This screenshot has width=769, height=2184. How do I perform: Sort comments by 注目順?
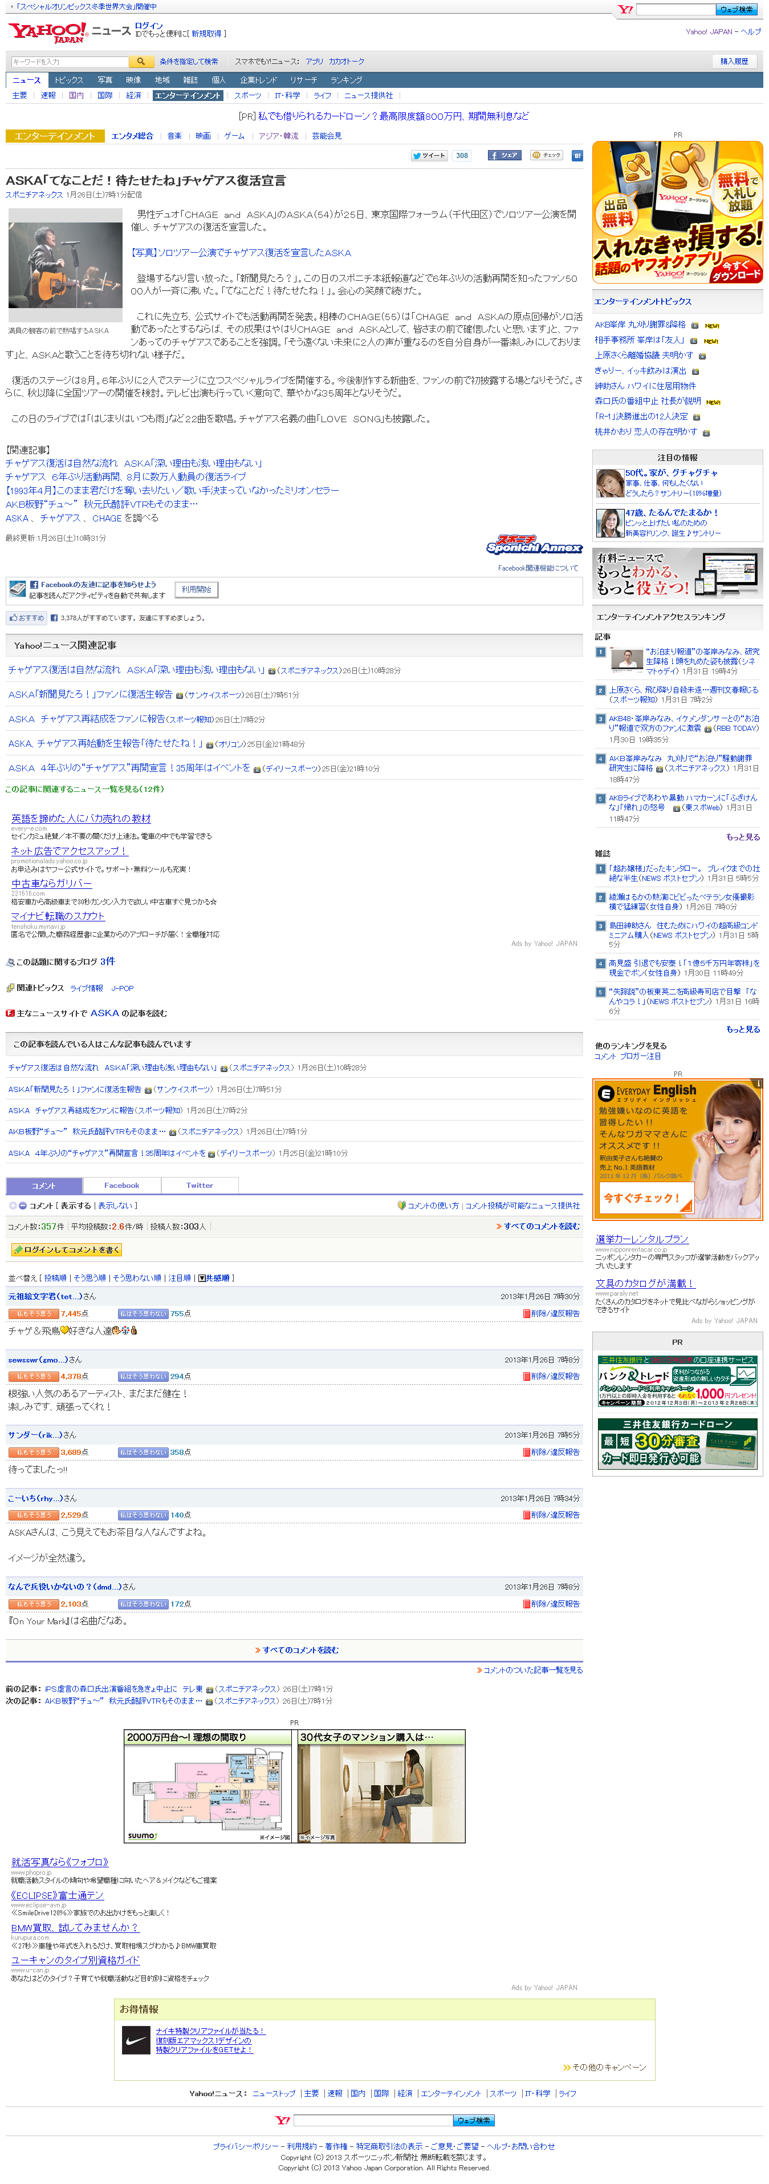click(180, 1277)
